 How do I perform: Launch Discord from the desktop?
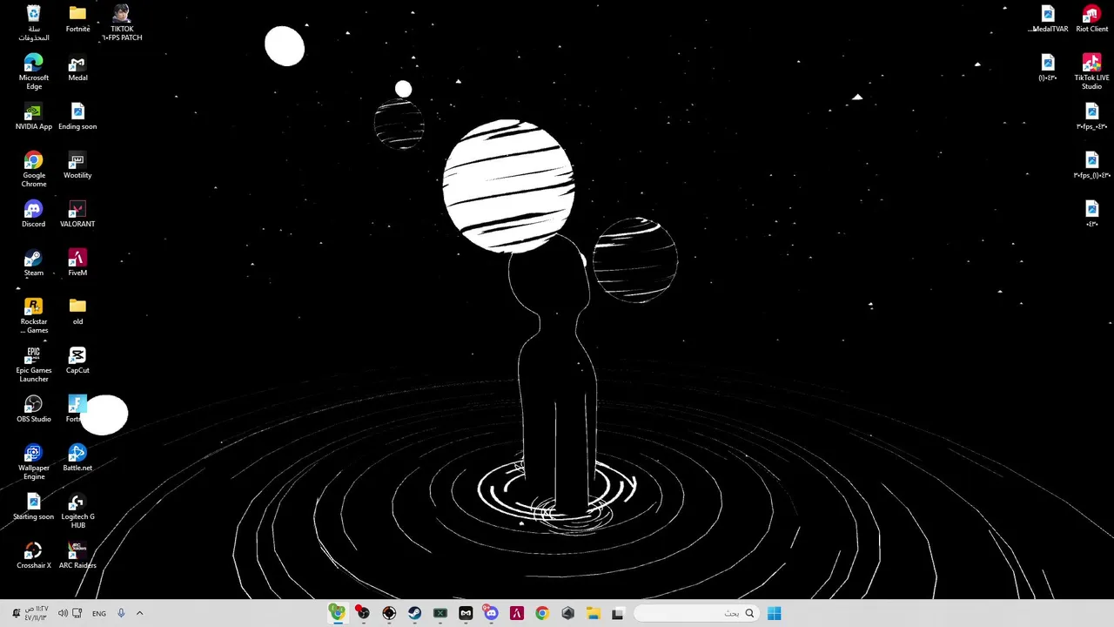pyautogui.click(x=33, y=213)
